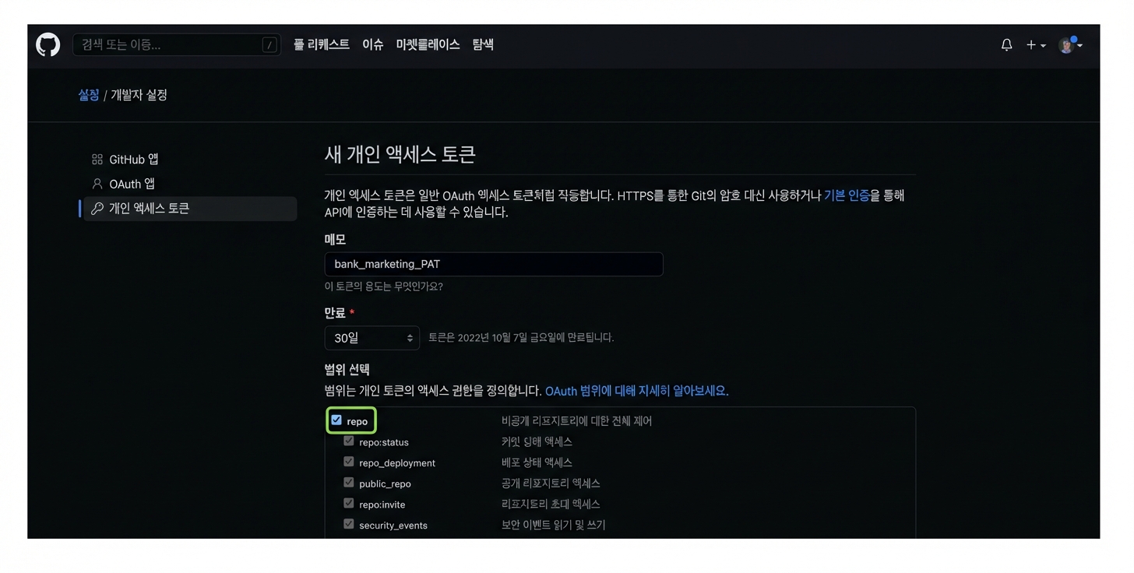Open the 30일 expiration dropdown
This screenshot has width=1134, height=573.
pyautogui.click(x=372, y=338)
